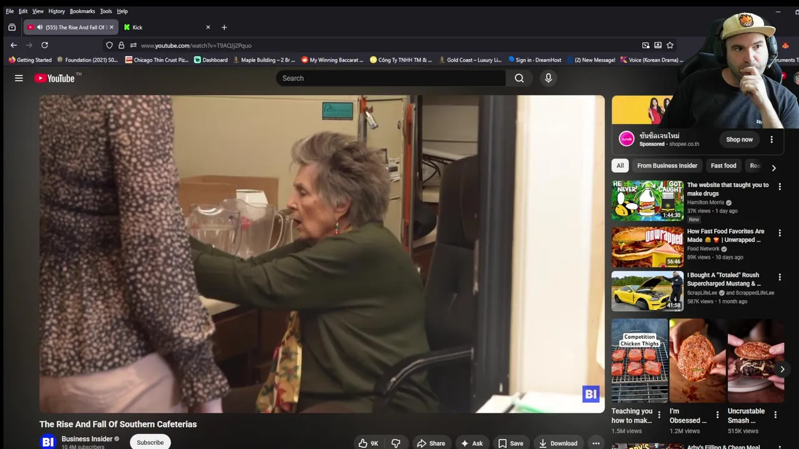This screenshot has width=799, height=449.
Task: Select the All filter chip
Action: pos(620,165)
